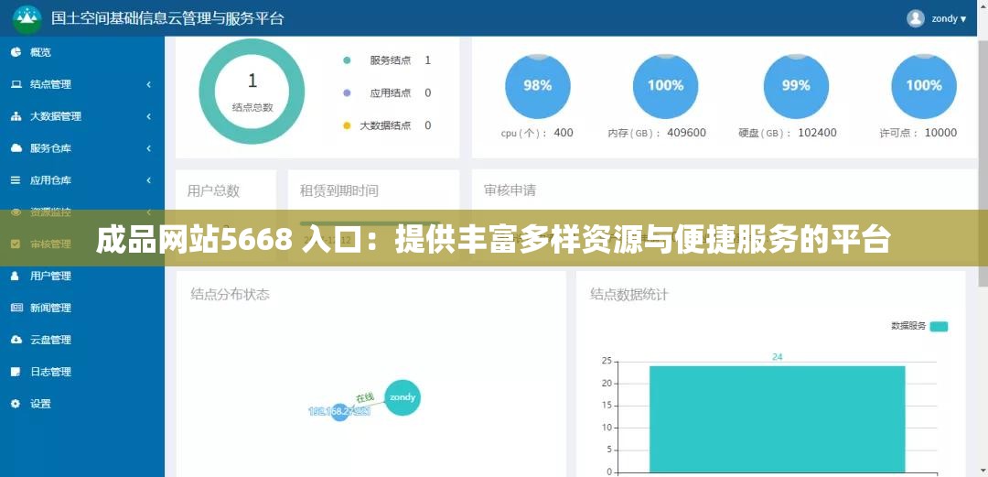Click the 新闻管理 newspaper icon

16,308
